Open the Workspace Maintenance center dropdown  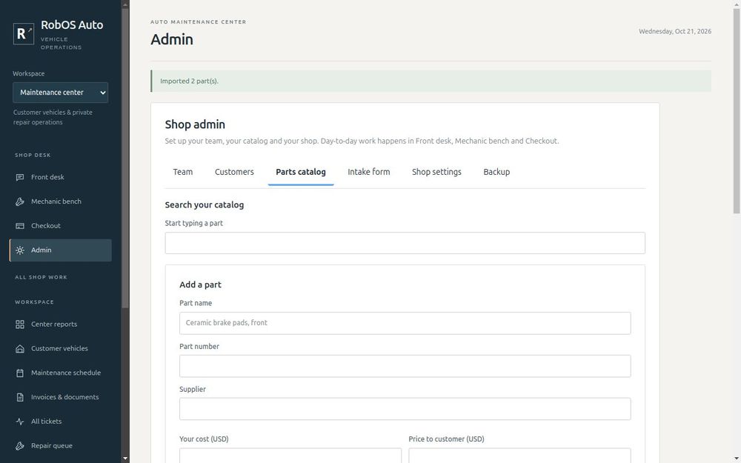(61, 93)
